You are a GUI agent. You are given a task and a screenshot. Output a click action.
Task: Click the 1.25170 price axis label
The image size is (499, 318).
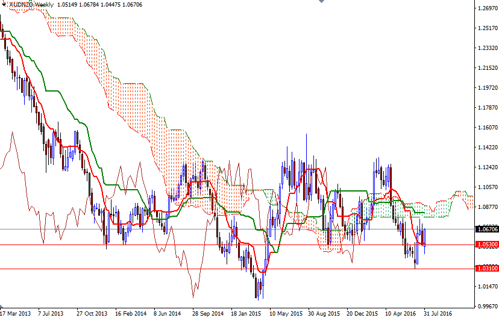[x=488, y=28]
